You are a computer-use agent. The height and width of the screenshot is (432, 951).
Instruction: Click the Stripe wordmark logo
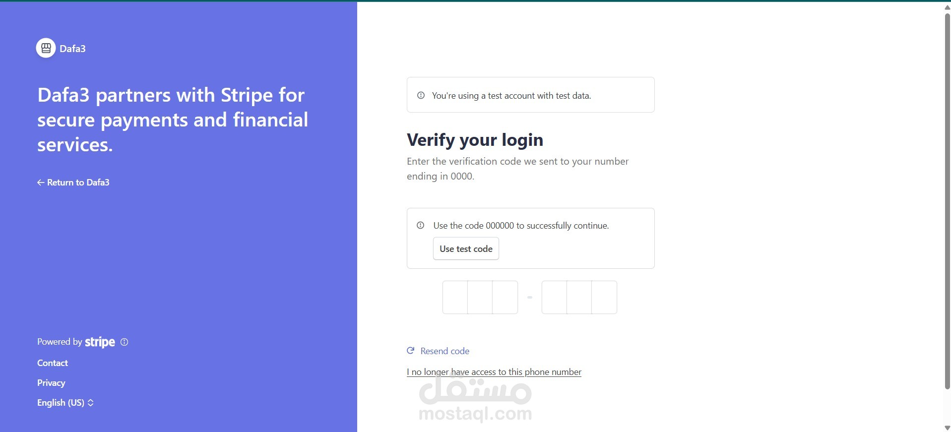(100, 342)
